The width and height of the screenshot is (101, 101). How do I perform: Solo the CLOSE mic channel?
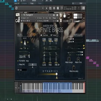point(43,39)
